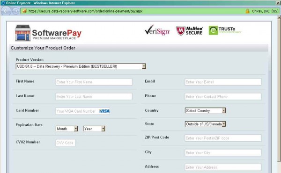The height and width of the screenshot is (173, 281).
Task: Open the Product Version dropdown
Action: (81, 66)
